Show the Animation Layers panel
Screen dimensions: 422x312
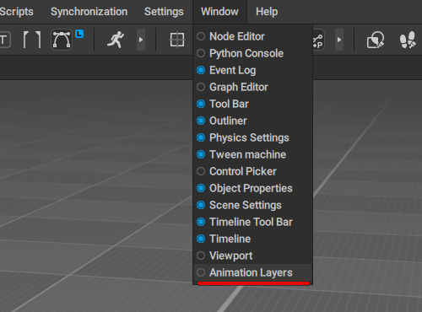pos(253,272)
